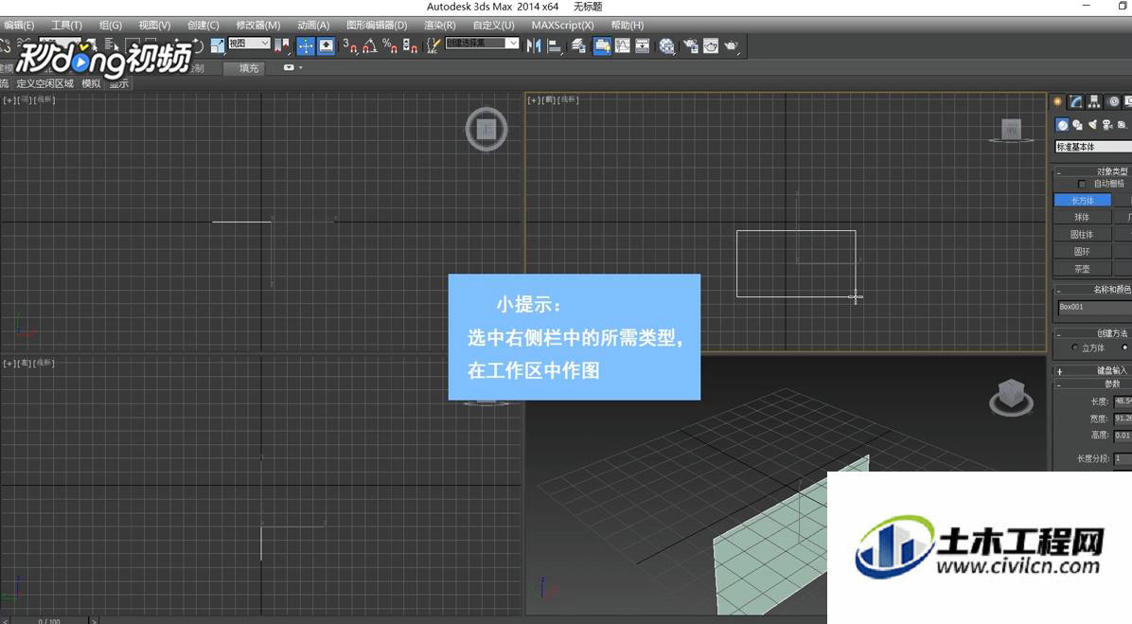Open the Material Editor icon
The image size is (1132, 624).
[667, 46]
